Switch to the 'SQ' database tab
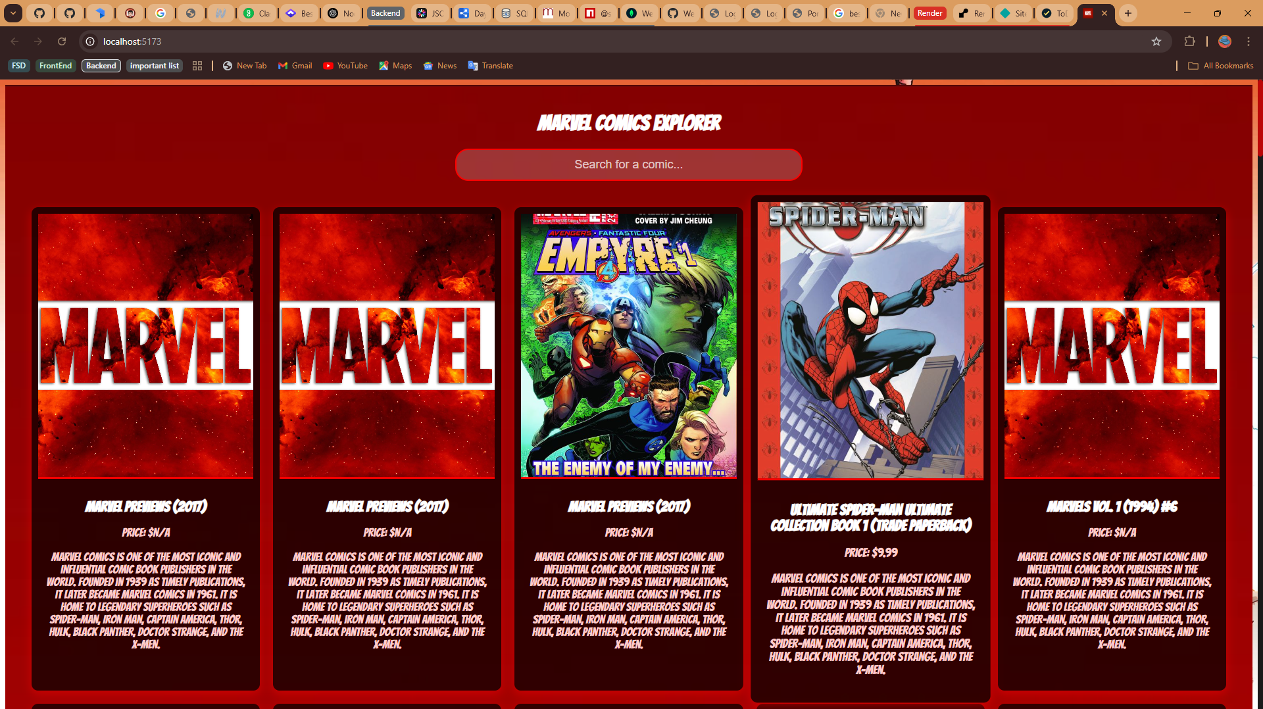This screenshot has width=1263, height=709. tap(514, 13)
